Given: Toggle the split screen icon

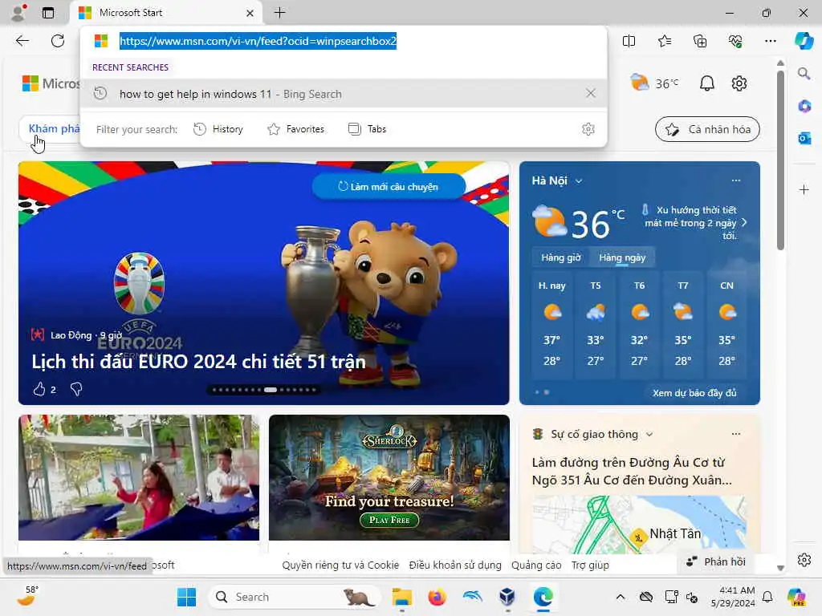Looking at the screenshot, I should pyautogui.click(x=629, y=41).
